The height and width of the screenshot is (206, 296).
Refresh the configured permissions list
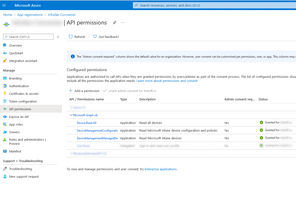(77, 37)
